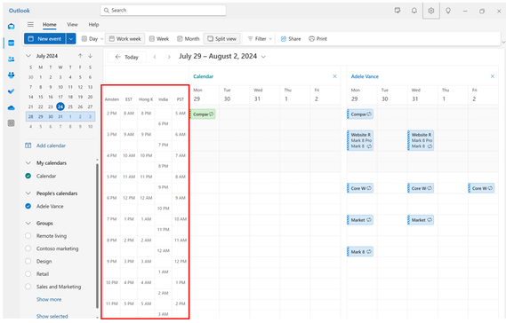
Task: Expand the ribbon with the chevron
Action: click(x=503, y=42)
